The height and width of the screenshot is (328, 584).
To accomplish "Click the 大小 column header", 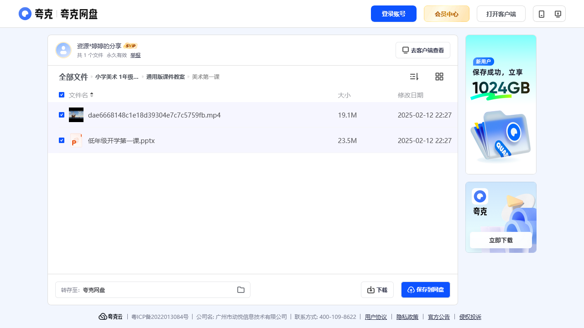I will 344,95.
